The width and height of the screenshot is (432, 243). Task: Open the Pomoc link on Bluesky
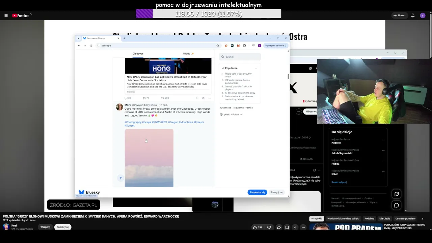coord(249,108)
